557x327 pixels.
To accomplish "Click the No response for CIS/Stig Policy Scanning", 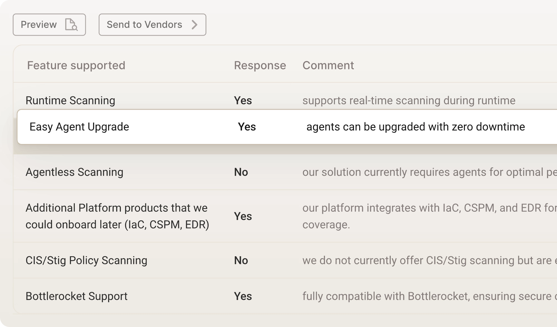I will tap(241, 261).
